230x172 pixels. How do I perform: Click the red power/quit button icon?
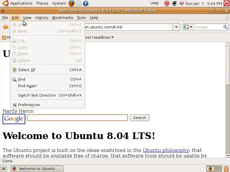(x=226, y=3)
